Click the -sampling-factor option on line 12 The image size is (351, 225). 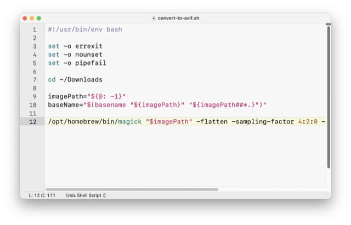(x=262, y=122)
